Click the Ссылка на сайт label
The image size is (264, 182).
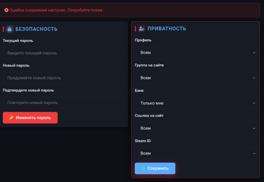tap(149, 115)
